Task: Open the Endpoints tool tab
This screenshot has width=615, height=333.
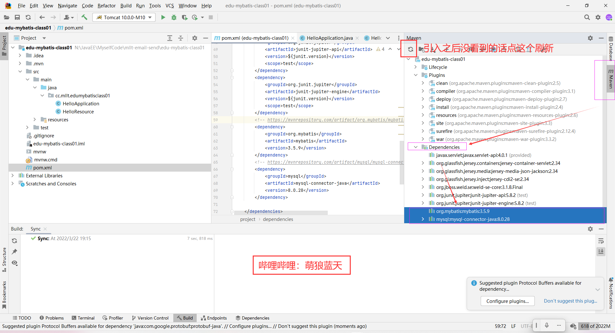Action: click(x=214, y=318)
